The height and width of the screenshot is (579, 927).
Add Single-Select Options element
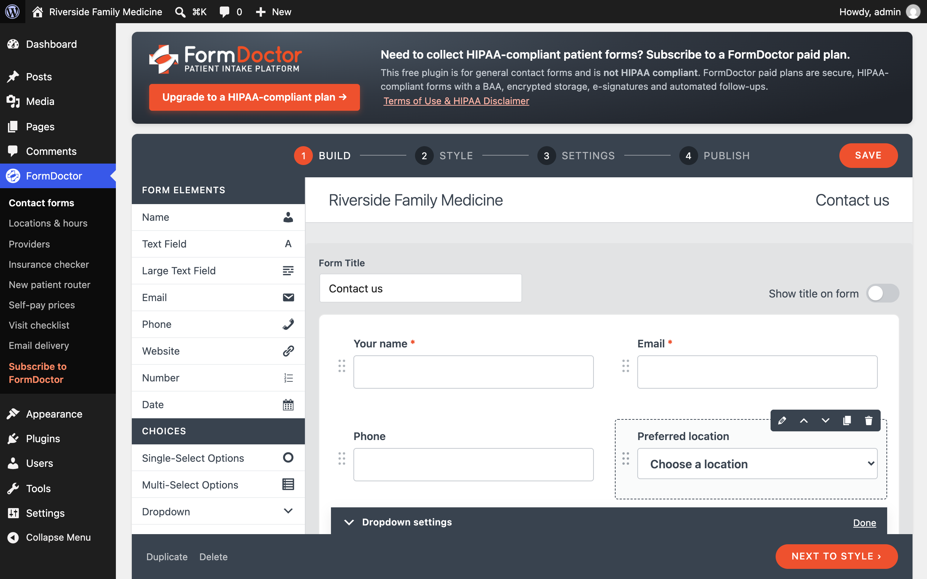coord(218,458)
